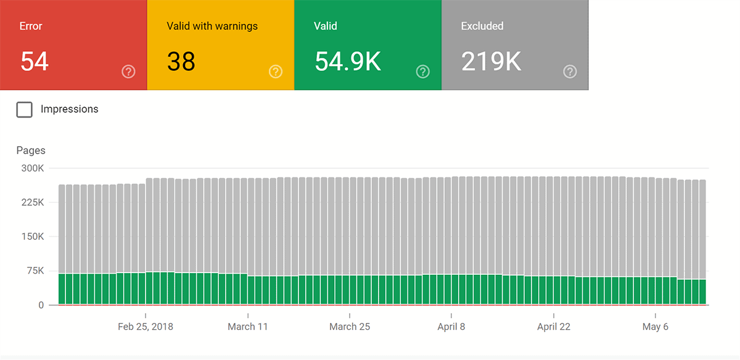The width and height of the screenshot is (740, 360).
Task: Click the 219K excluded count value
Action: click(x=491, y=62)
